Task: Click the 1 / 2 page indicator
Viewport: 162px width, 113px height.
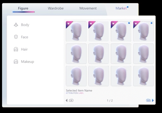Action: [110, 101]
